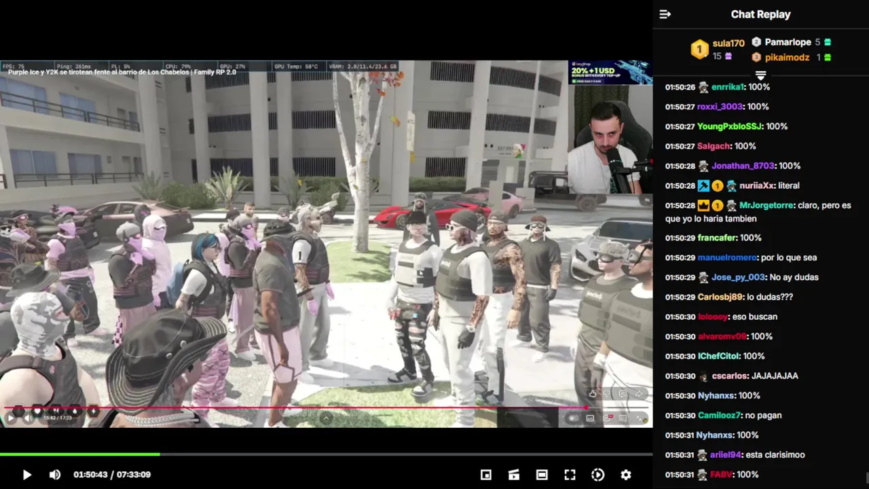The image size is (869, 489).
Task: Open Pamarlope's leaderboard entry
Action: (x=788, y=42)
